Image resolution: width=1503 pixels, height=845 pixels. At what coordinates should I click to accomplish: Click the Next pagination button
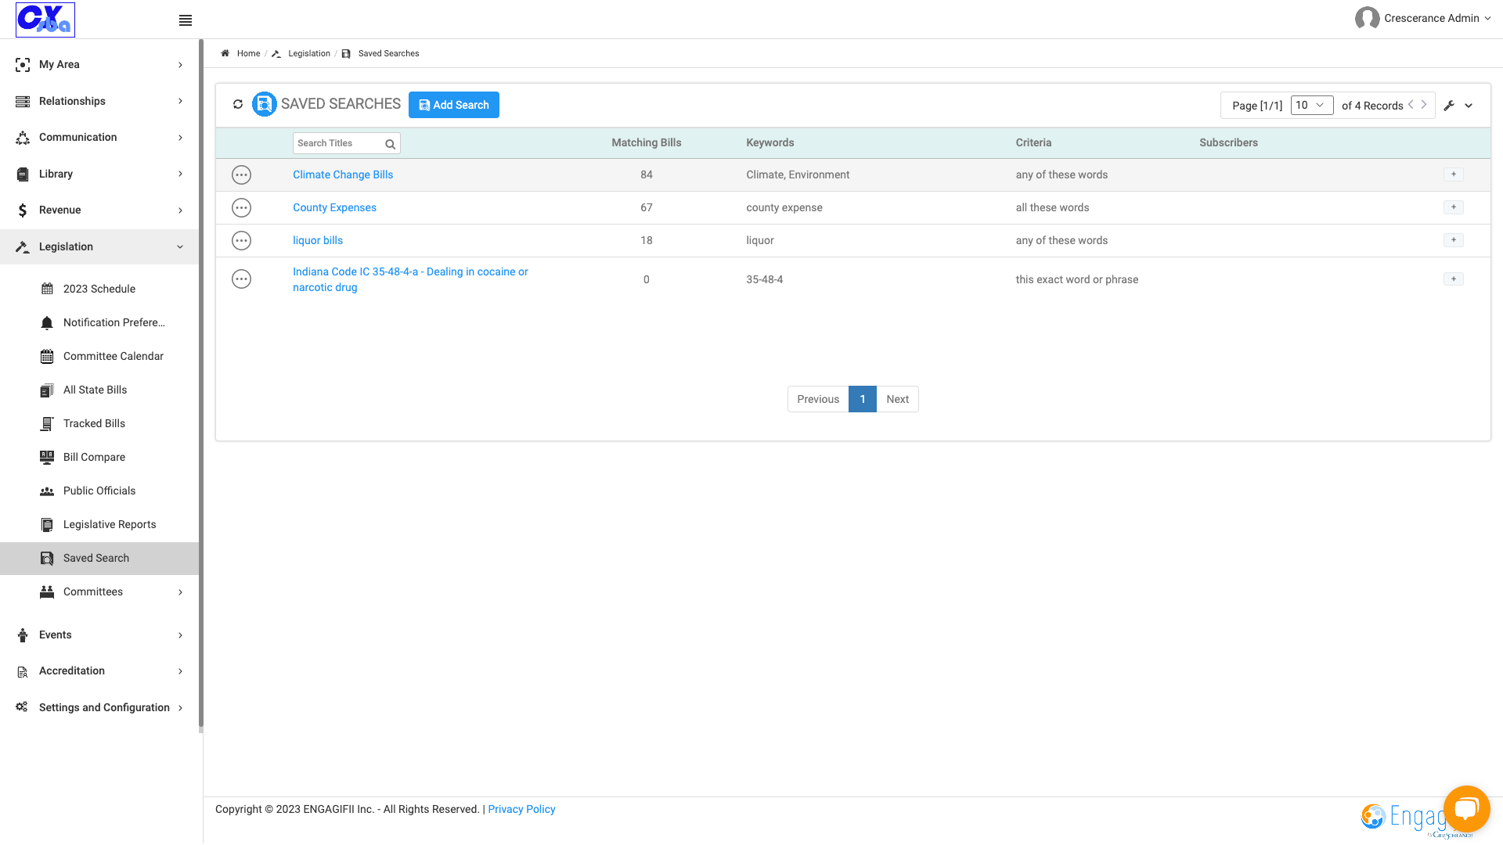tap(897, 399)
